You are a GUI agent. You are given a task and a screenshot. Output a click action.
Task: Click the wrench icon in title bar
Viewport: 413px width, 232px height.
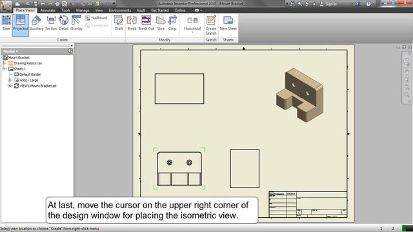[300, 4]
